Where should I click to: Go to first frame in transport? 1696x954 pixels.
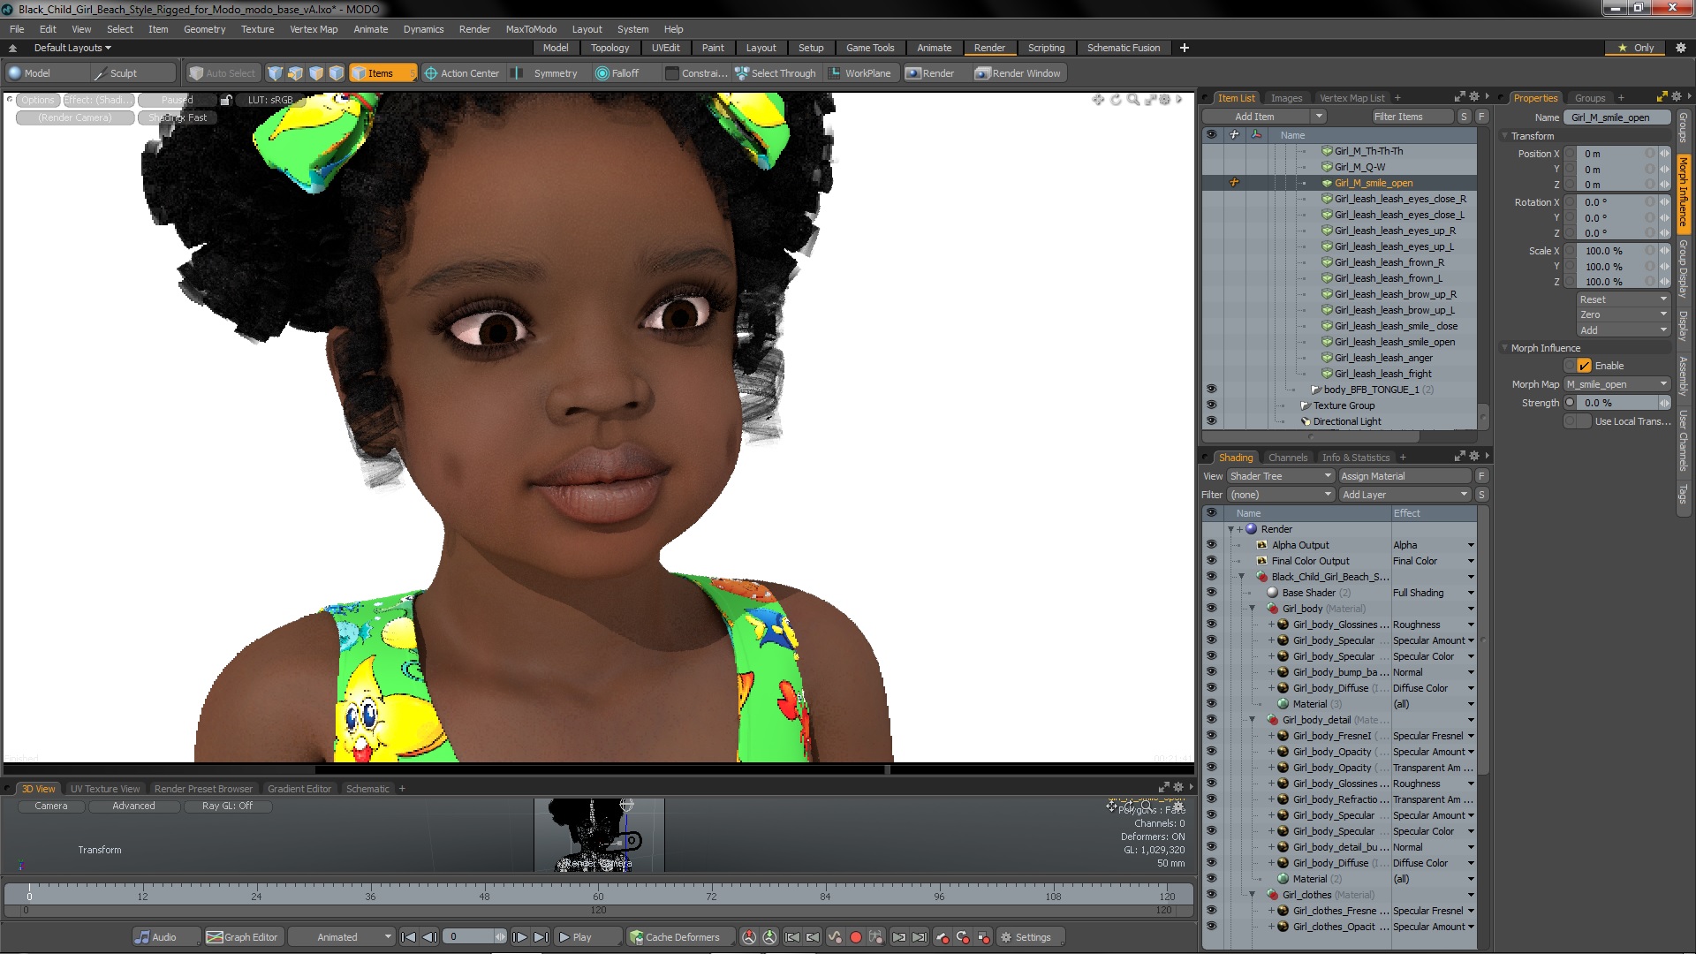408,937
